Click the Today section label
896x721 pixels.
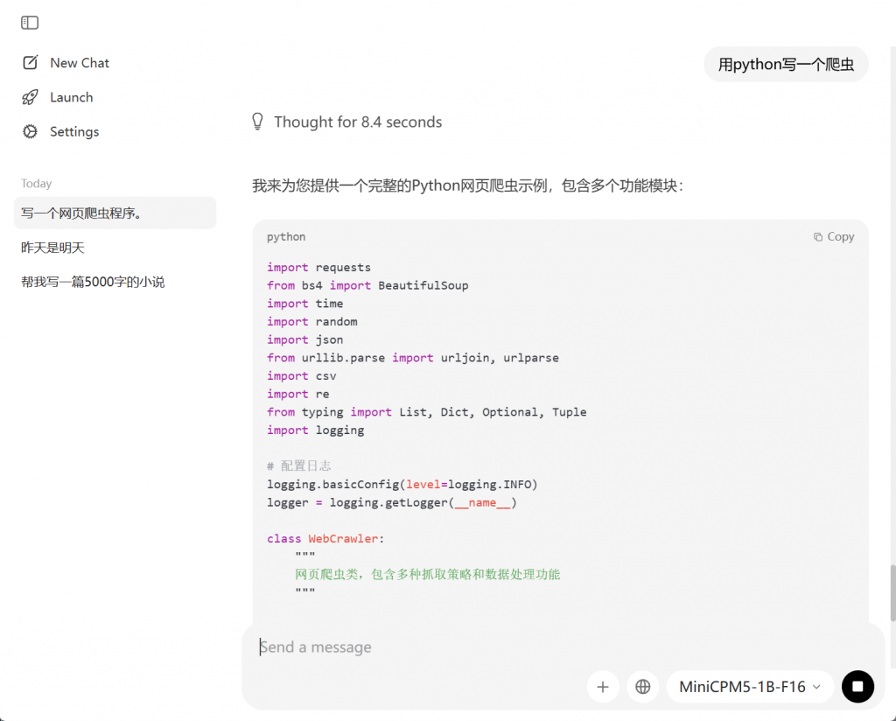(37, 184)
